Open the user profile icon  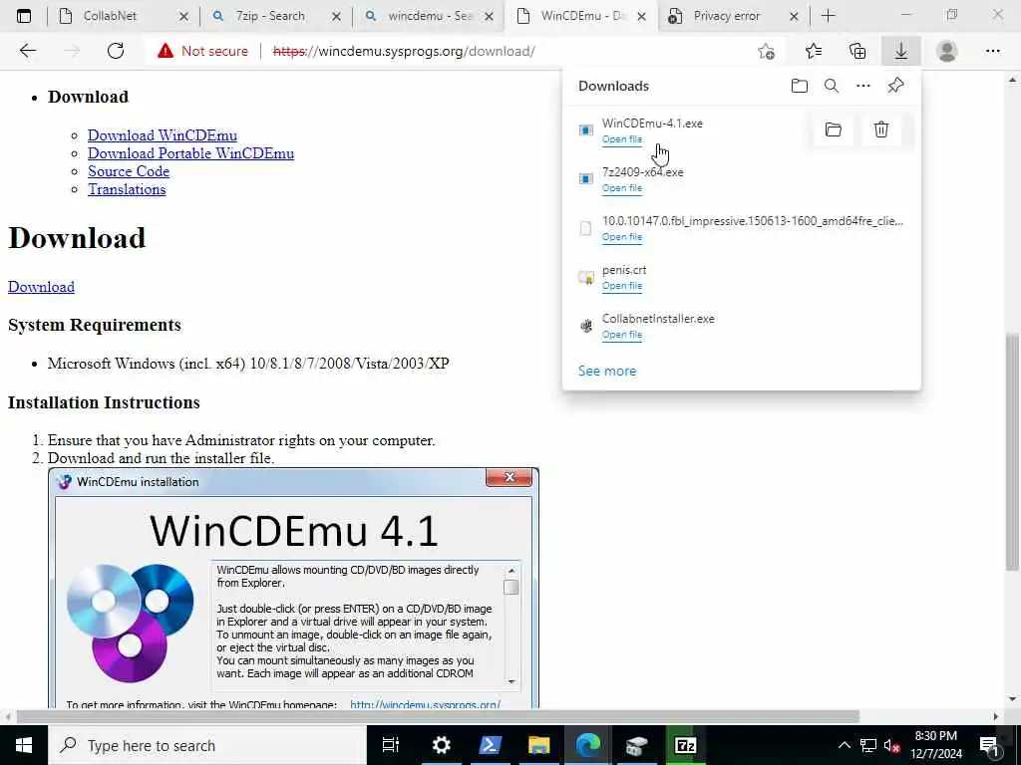947,51
